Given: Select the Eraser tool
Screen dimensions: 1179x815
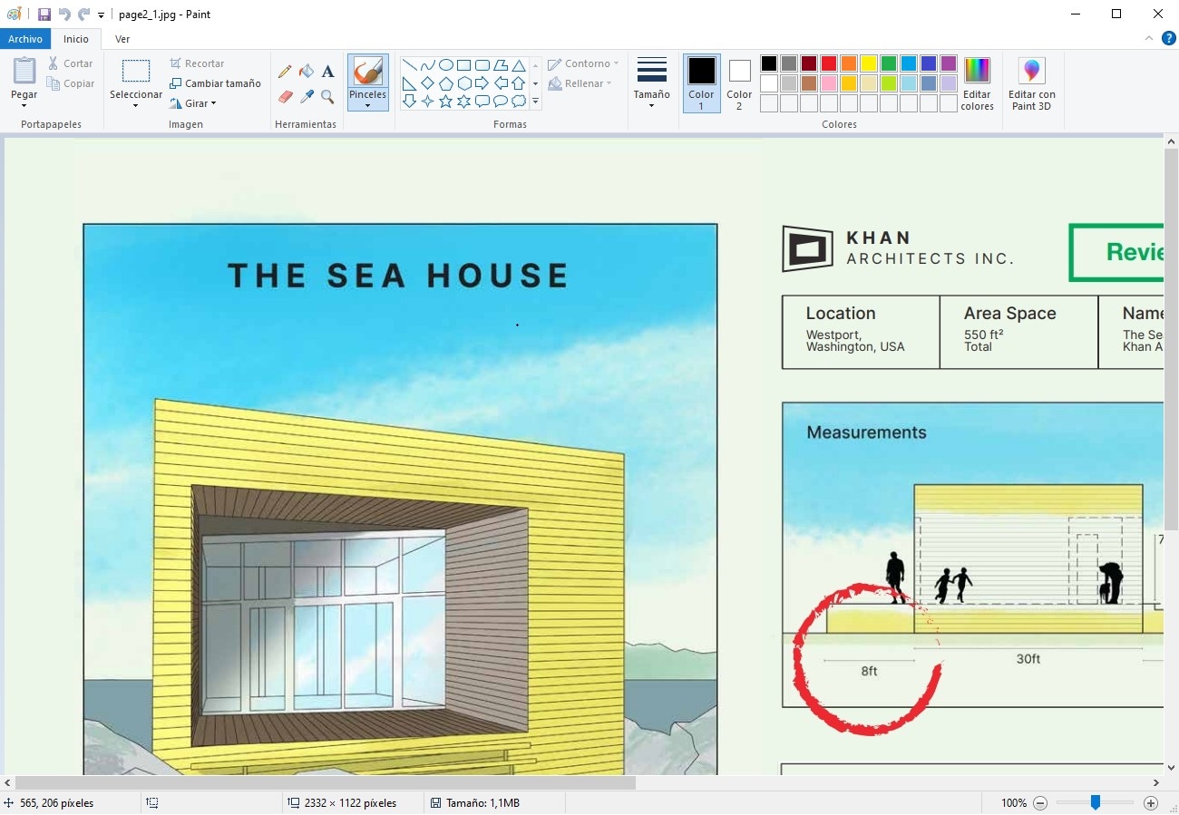Looking at the screenshot, I should coord(285,96).
